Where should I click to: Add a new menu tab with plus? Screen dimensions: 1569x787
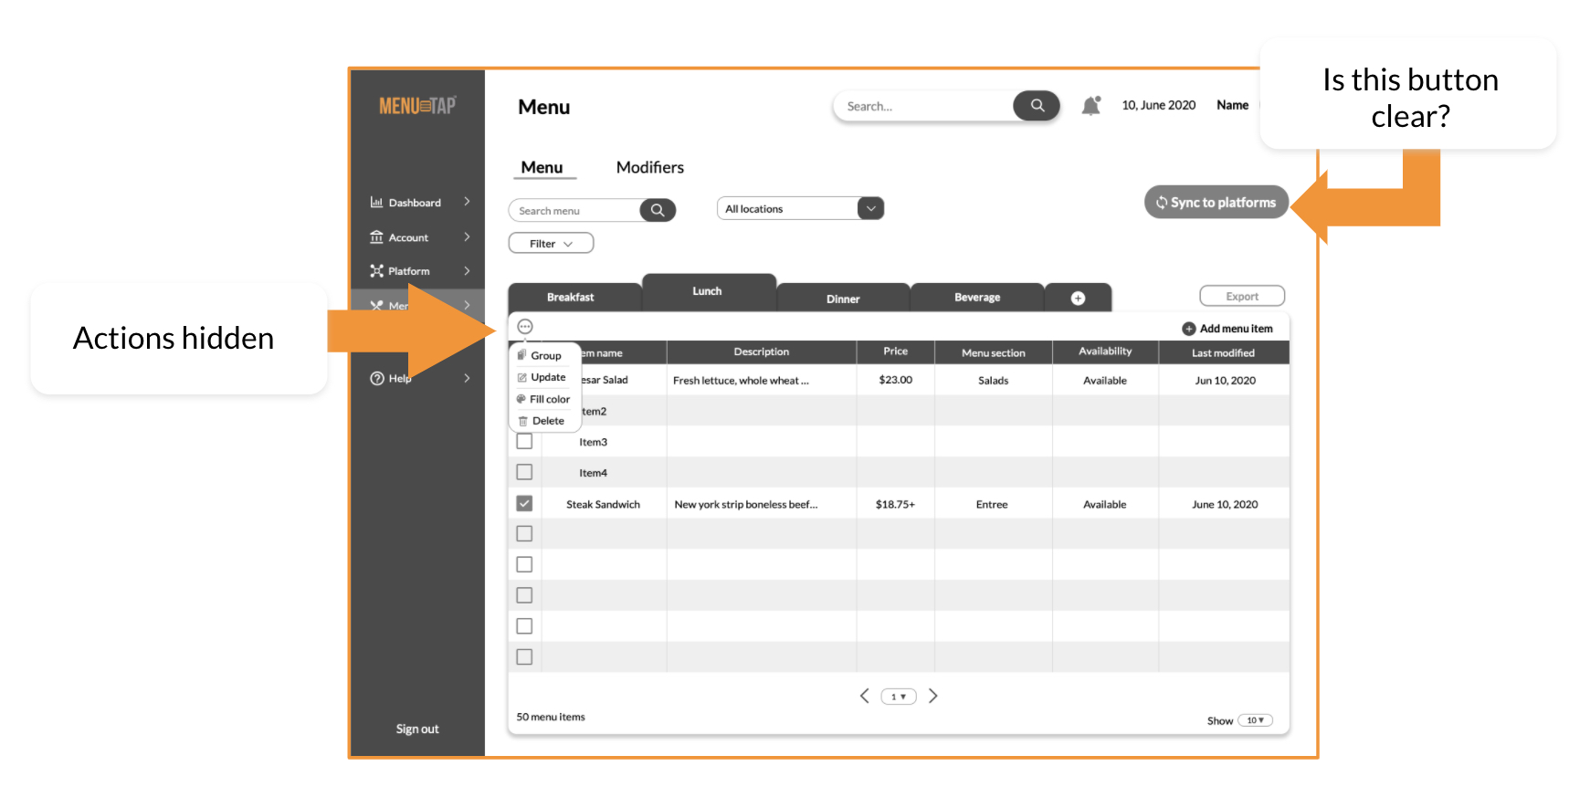coord(1078,298)
